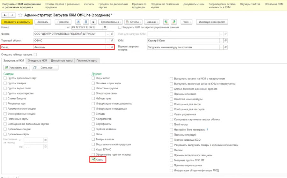Click the document list icon in toolbar
The image size is (287, 178).
[x=86, y=22]
